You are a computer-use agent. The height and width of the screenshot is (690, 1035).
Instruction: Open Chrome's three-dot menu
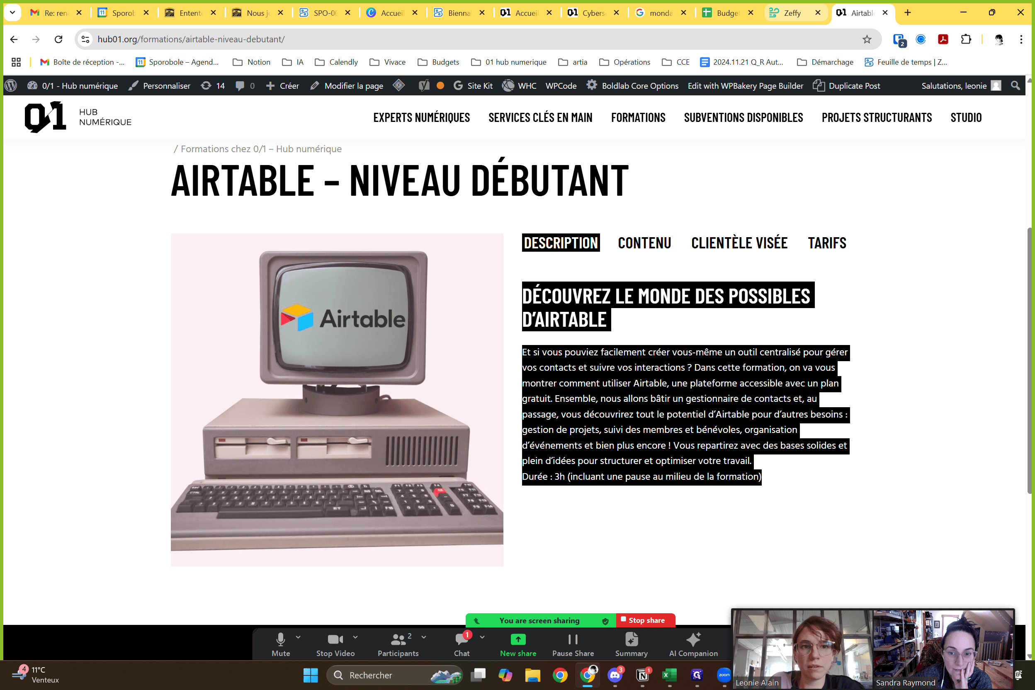(1021, 39)
